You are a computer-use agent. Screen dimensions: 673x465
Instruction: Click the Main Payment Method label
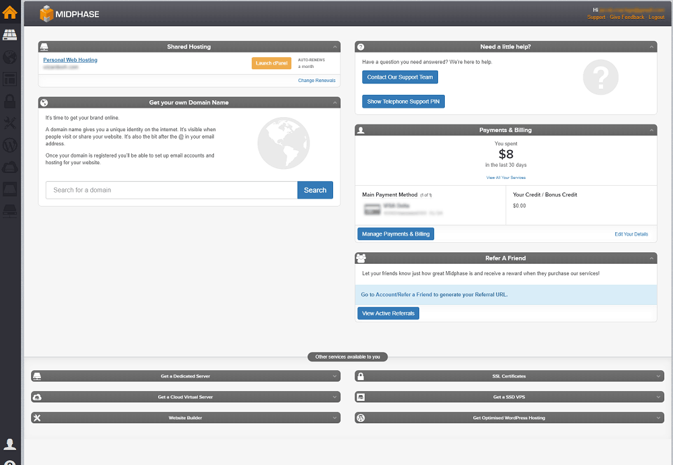click(390, 195)
